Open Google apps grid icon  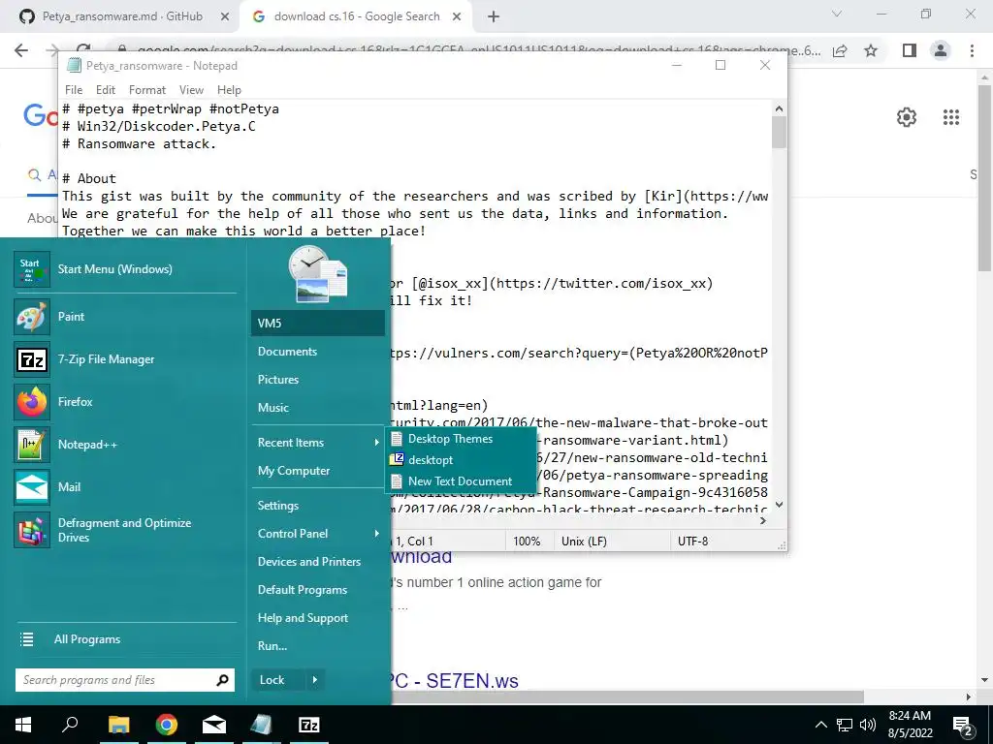coord(951,117)
